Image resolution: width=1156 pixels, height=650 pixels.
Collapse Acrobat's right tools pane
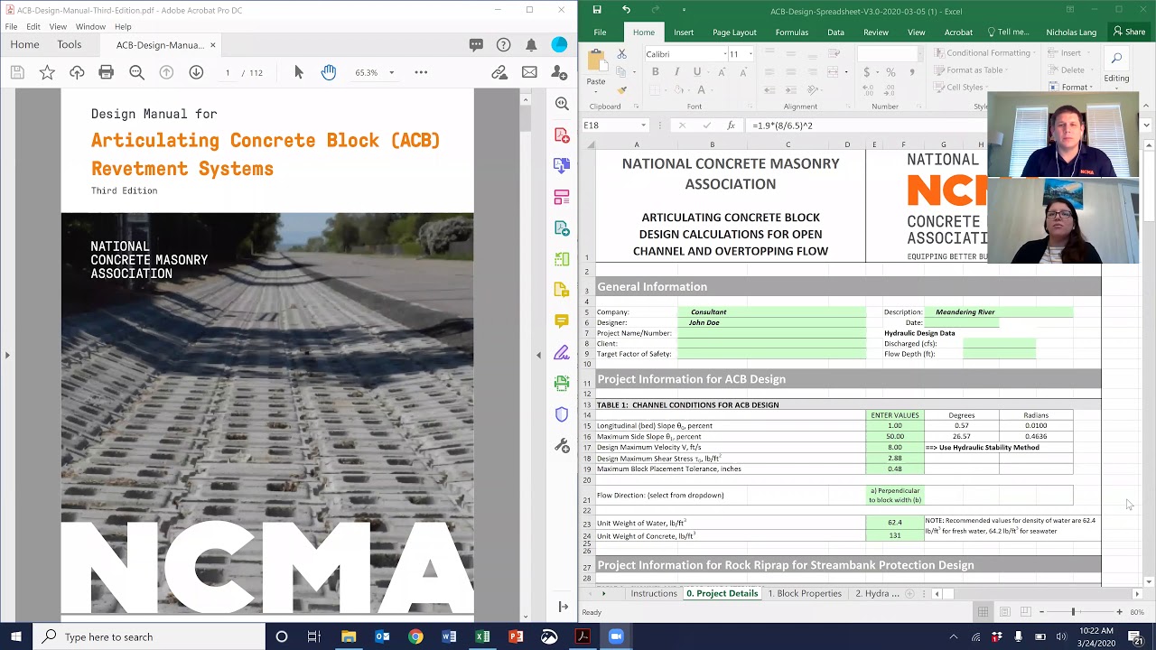tap(562, 607)
